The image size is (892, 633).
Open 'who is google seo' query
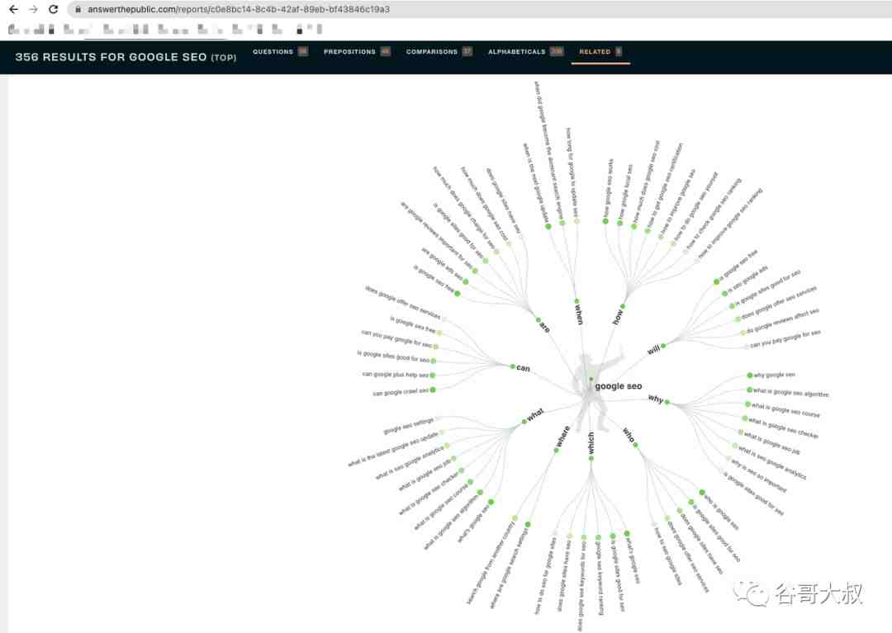tap(721, 512)
